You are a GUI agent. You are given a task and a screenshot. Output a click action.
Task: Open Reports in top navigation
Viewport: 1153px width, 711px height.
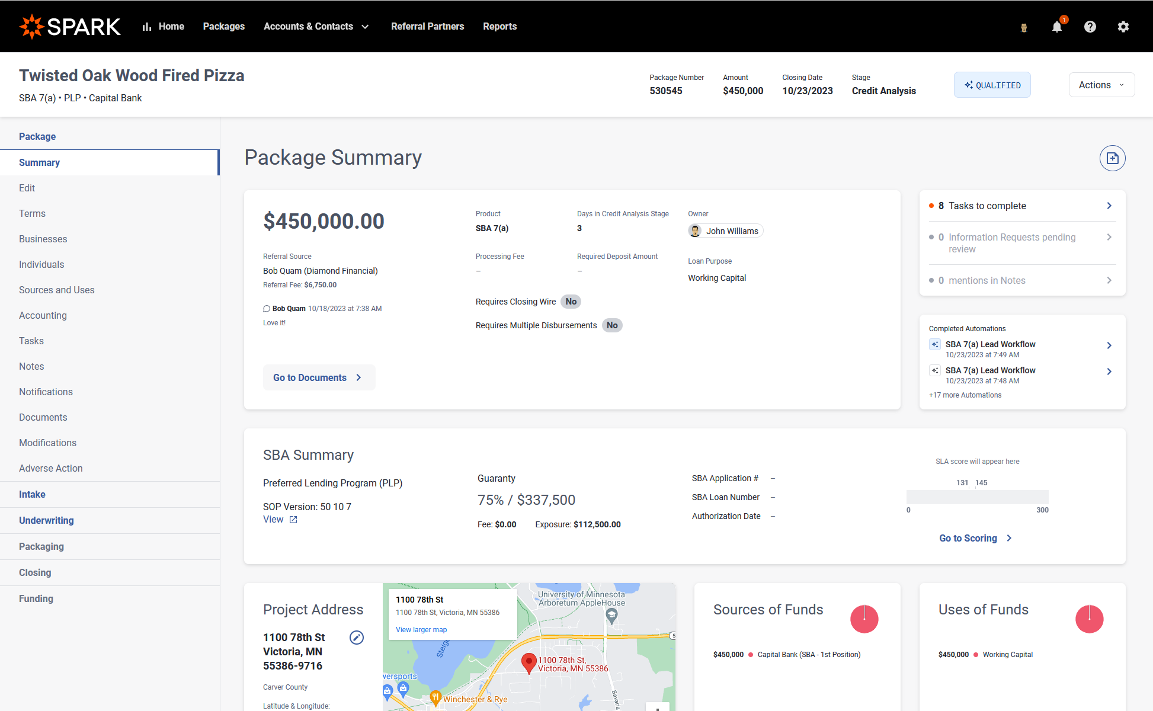[499, 27]
